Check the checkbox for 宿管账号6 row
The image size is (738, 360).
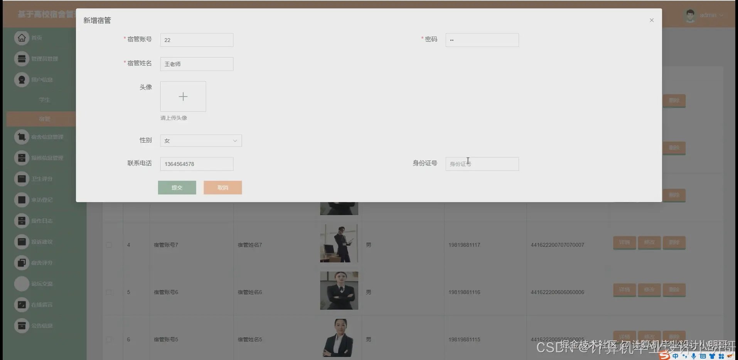109,292
